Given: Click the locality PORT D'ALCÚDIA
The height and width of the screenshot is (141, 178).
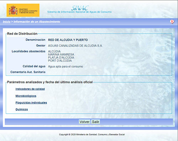Looking at the screenshot, I should coord(60,61).
